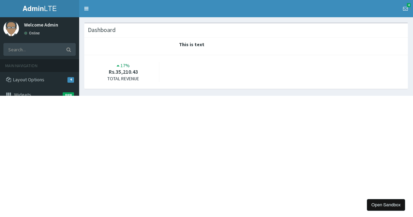Click the Search input field
The height and width of the screenshot is (217, 413).
(x=34, y=50)
